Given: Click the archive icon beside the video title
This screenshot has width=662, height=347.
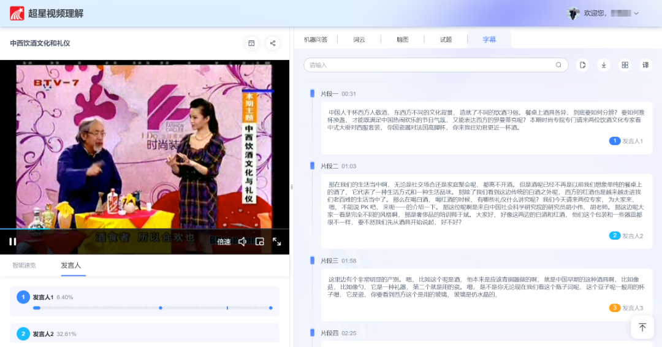Looking at the screenshot, I should (x=251, y=44).
